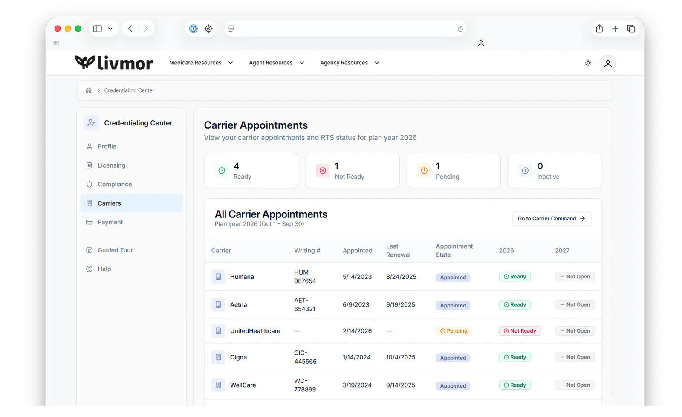Open the Help link in sidebar
Viewport: 682px width, 417px height.
131,269
